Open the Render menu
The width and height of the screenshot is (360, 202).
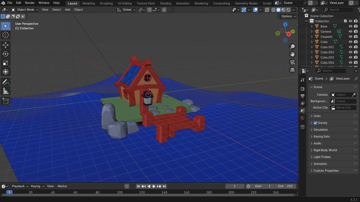tap(30, 3)
